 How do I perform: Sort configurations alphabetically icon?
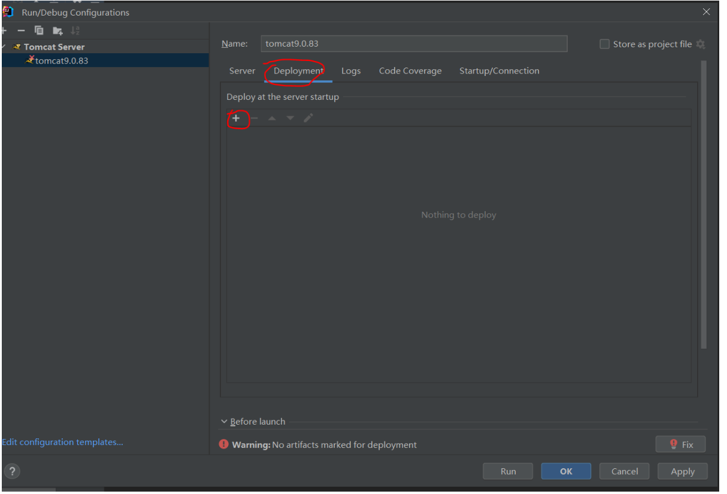tap(75, 31)
